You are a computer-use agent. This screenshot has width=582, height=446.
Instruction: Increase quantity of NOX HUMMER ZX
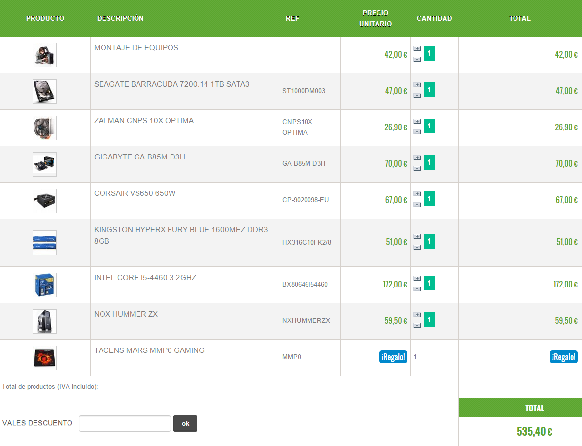(x=417, y=315)
